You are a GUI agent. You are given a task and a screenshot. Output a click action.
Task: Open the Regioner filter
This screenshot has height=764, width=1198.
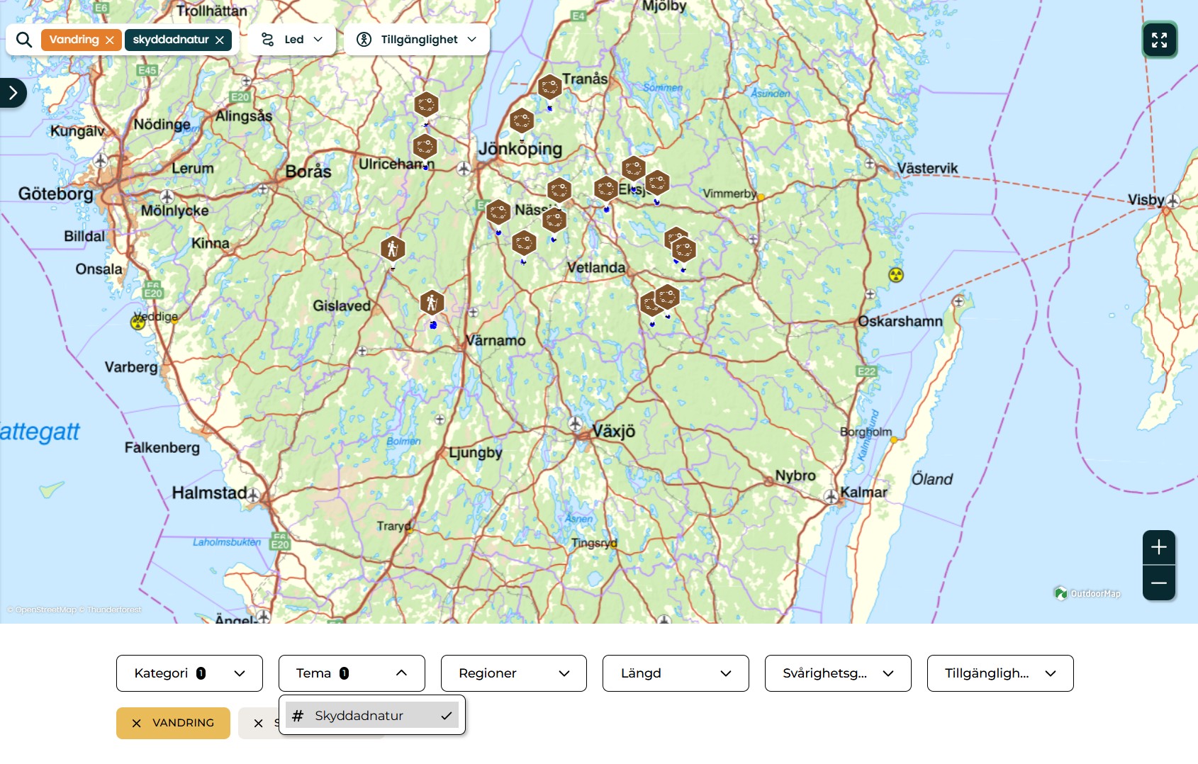point(514,673)
